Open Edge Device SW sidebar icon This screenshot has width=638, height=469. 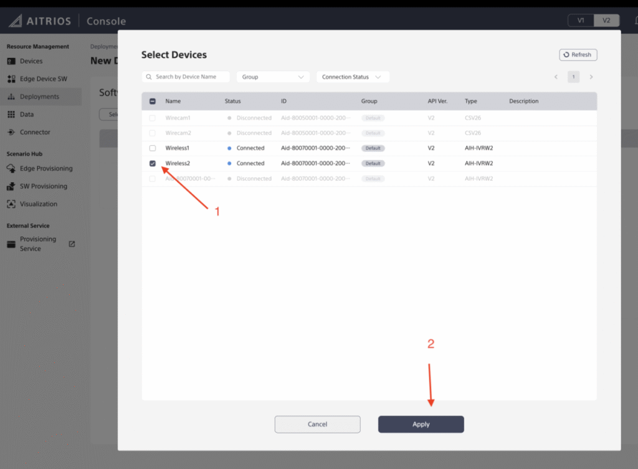pos(11,79)
